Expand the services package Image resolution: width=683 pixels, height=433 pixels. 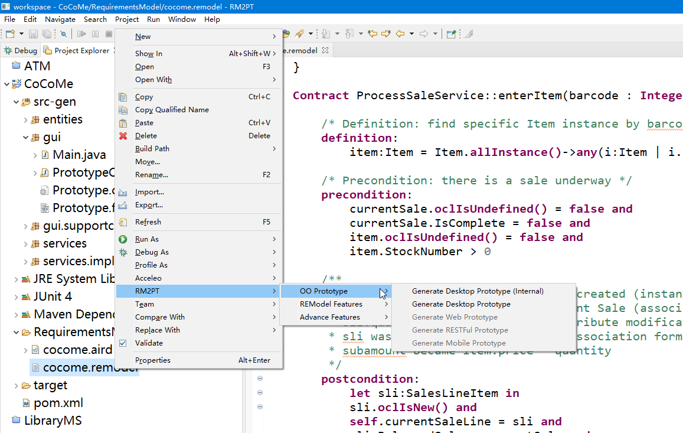coord(26,244)
